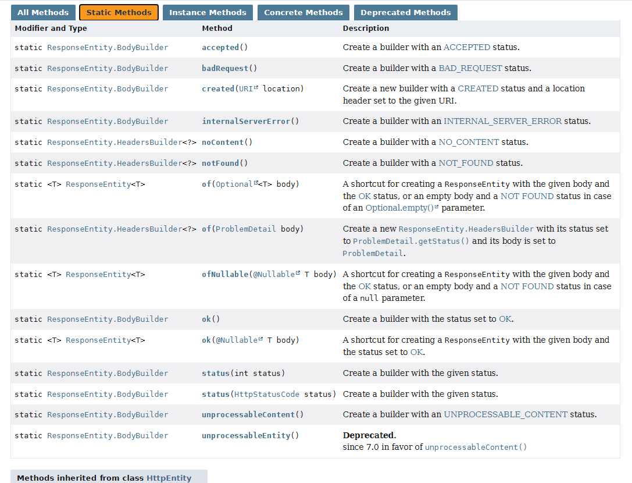Open @Nullable link in ok body method
This screenshot has width=632, height=483.
pyautogui.click(x=239, y=340)
